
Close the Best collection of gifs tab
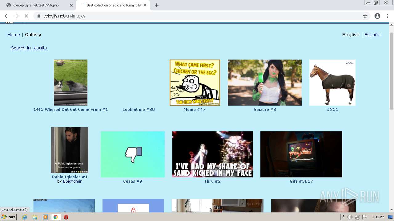pyautogui.click(x=145, y=5)
